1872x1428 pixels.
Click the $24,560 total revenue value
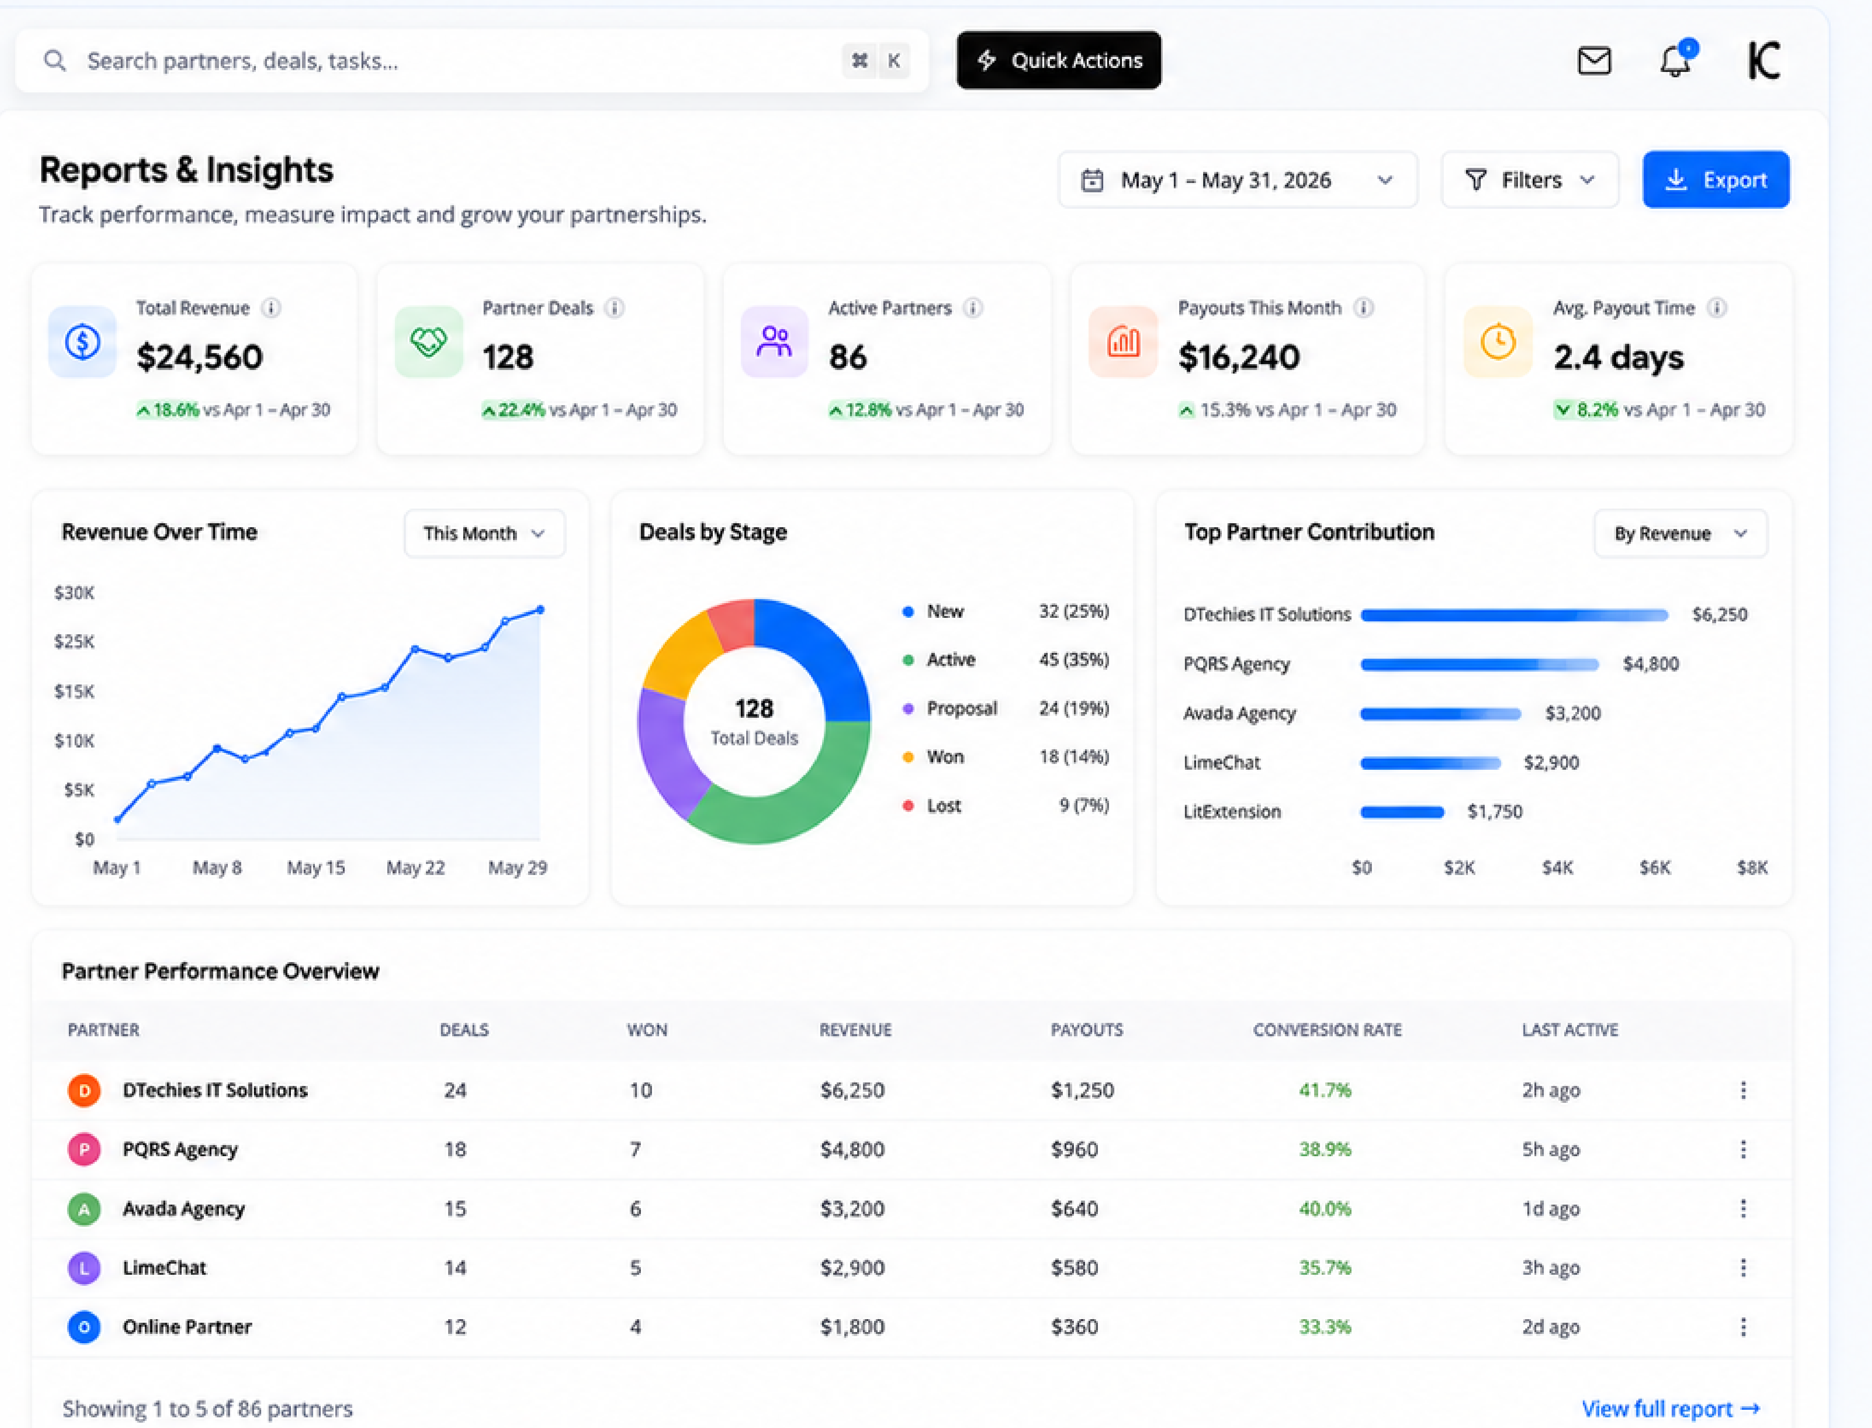[200, 357]
